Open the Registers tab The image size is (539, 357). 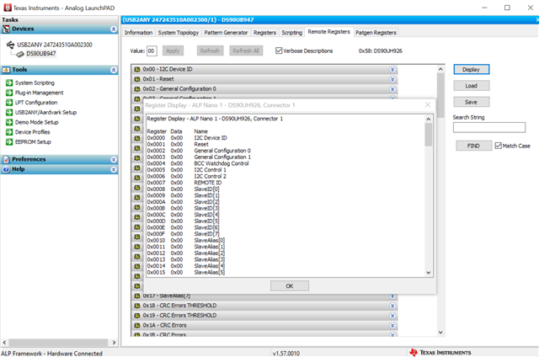click(264, 33)
